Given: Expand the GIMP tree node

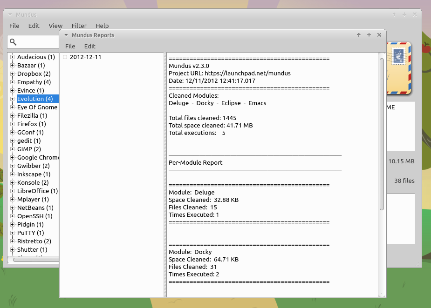Looking at the screenshot, I should (12, 149).
